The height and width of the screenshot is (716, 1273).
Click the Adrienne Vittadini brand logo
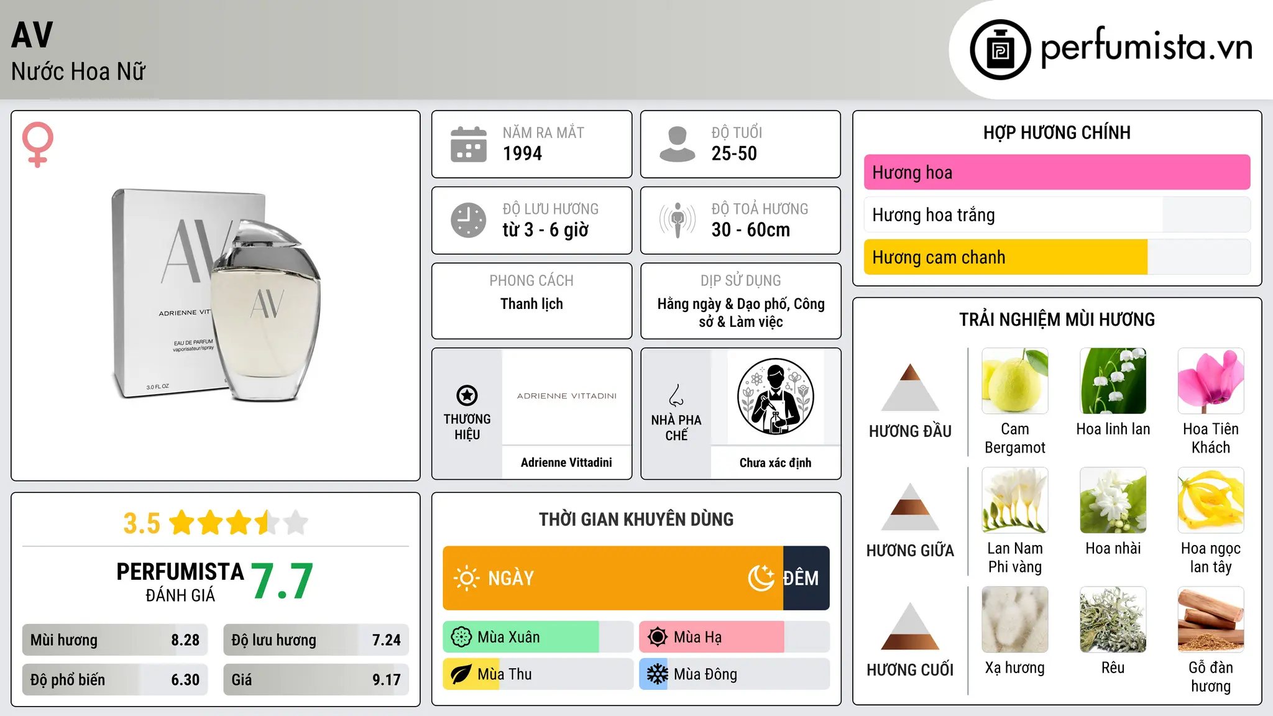[567, 396]
